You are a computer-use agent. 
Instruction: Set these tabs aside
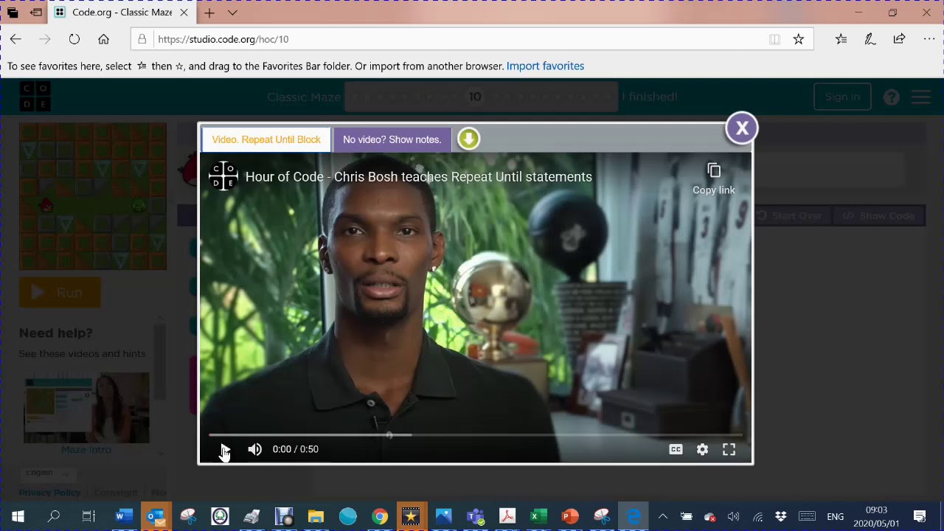tap(36, 13)
